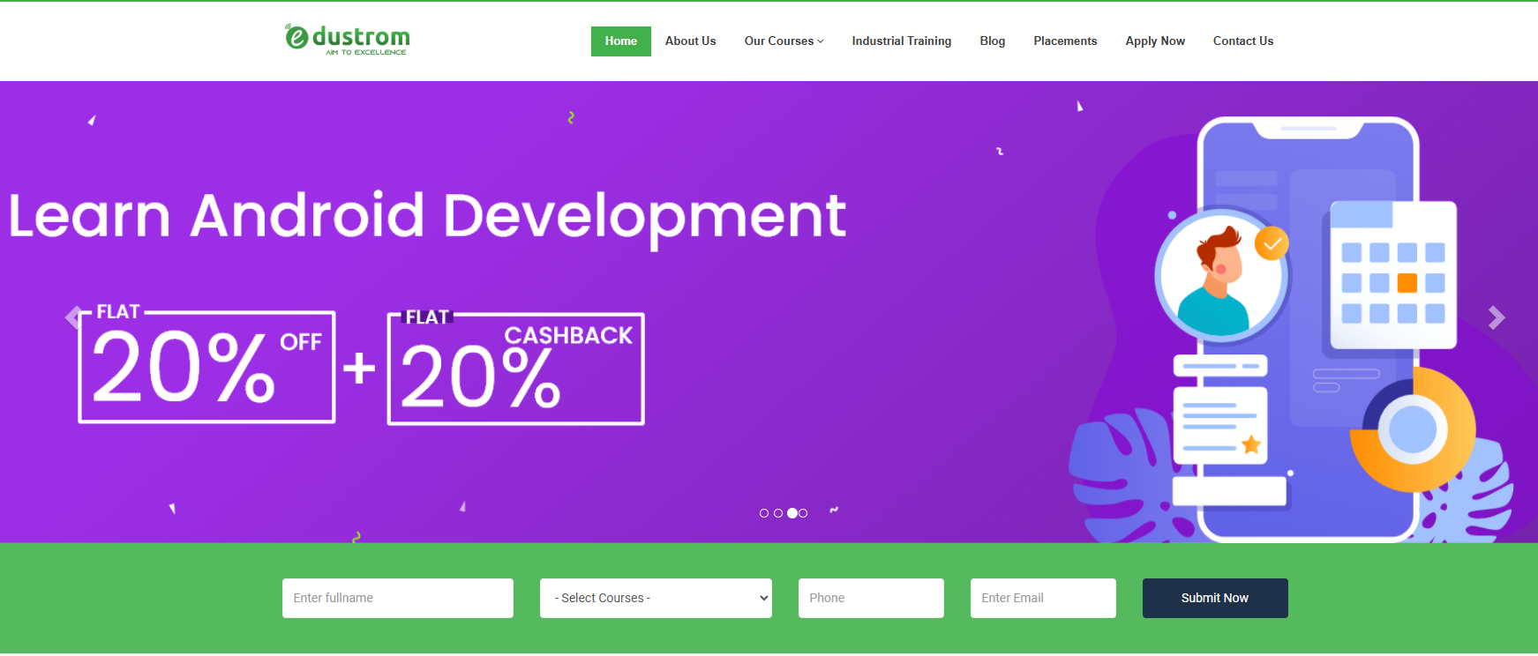Select the third carousel dot

point(792,513)
